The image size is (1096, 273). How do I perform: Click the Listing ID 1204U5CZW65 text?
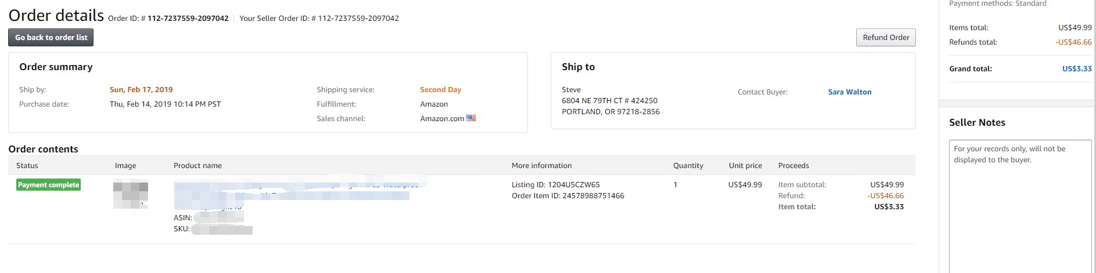(555, 185)
